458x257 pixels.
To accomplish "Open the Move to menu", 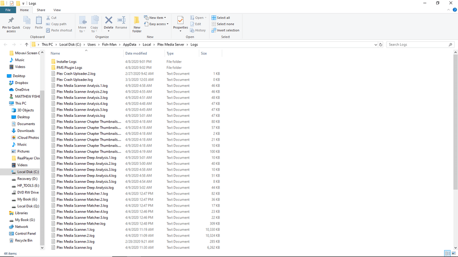I will (x=83, y=24).
